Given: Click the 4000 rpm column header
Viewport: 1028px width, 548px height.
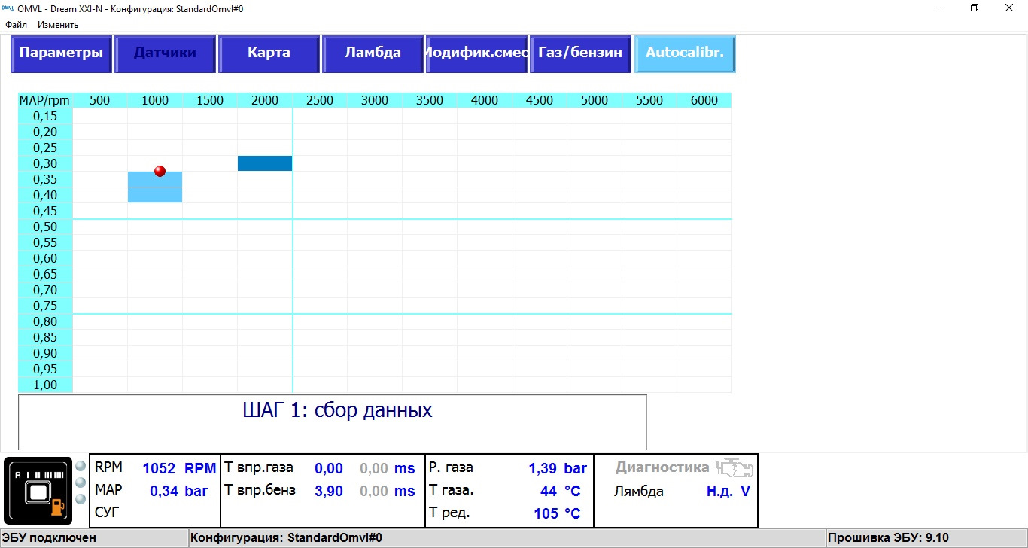Looking at the screenshot, I should [x=485, y=100].
